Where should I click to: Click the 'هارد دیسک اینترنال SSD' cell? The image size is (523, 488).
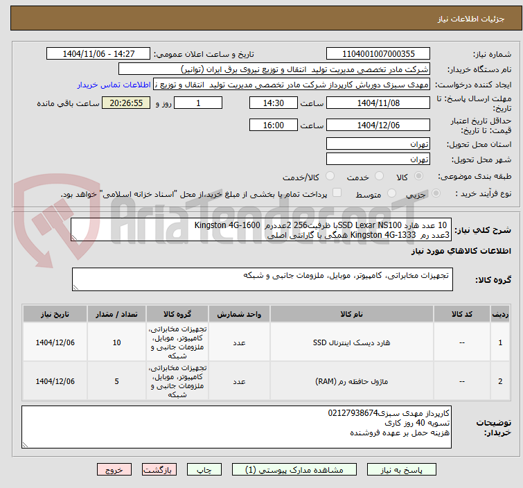point(352,342)
